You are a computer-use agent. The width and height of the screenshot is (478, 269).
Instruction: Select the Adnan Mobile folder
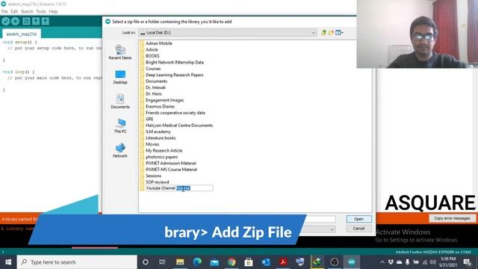[158, 43]
